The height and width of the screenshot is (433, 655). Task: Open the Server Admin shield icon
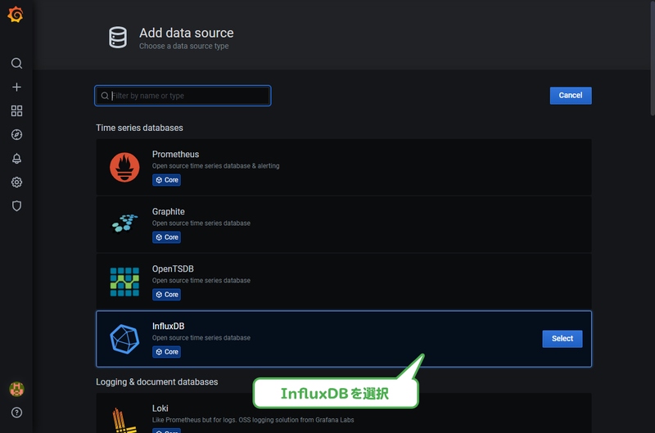16,205
